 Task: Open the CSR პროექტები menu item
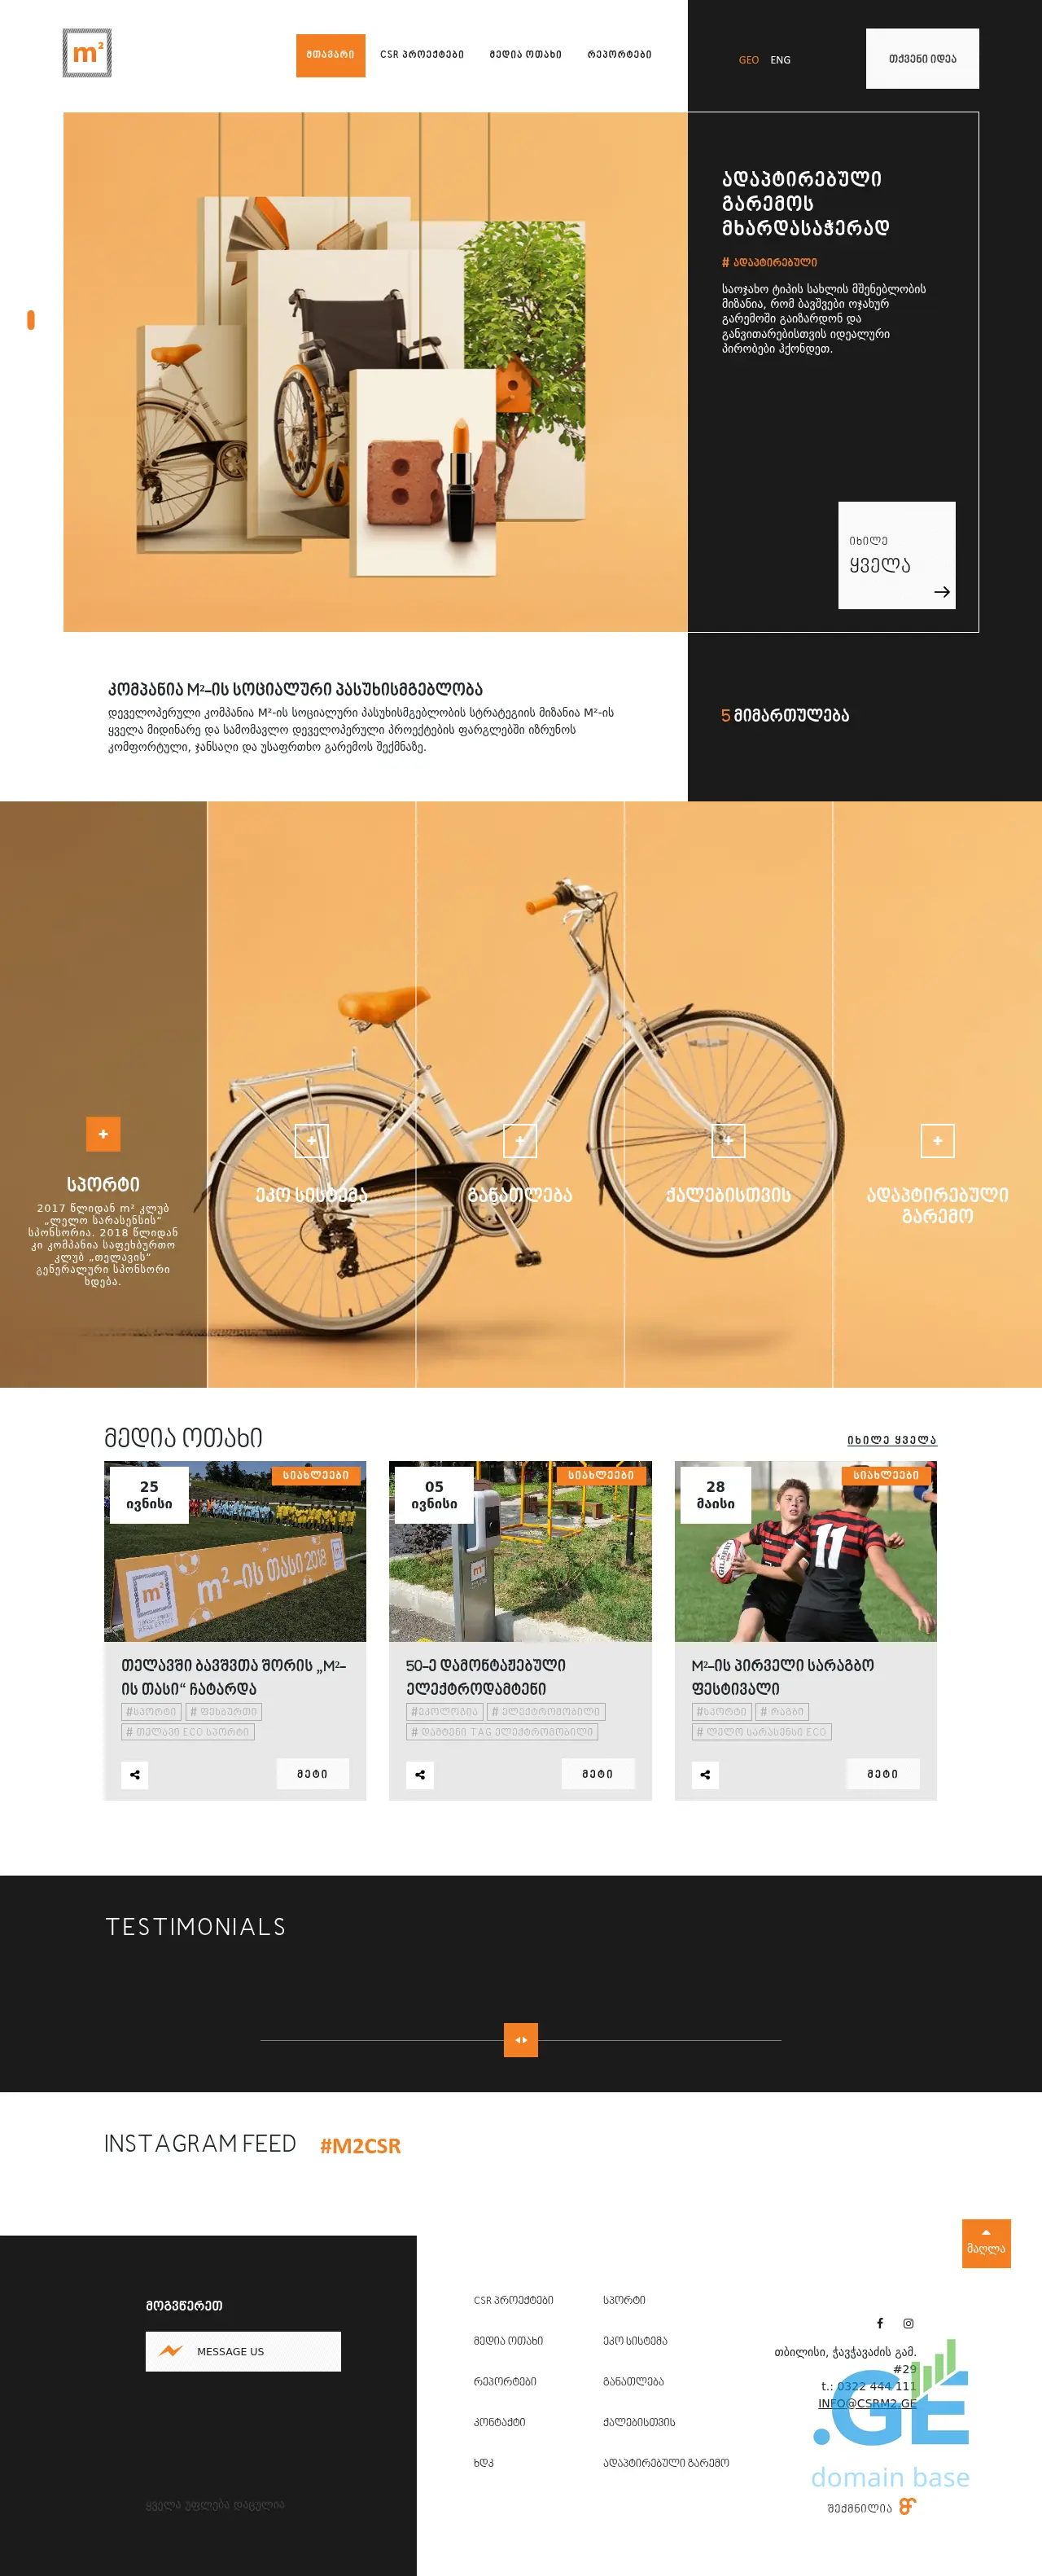coord(422,55)
